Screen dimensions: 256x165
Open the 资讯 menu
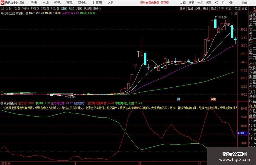pos(57,3)
